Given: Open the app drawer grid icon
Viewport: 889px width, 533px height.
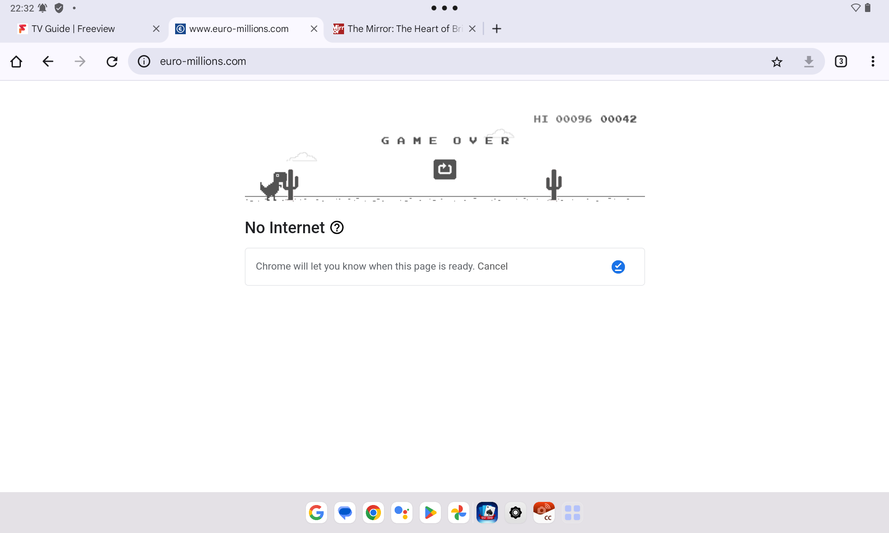Looking at the screenshot, I should (x=573, y=513).
